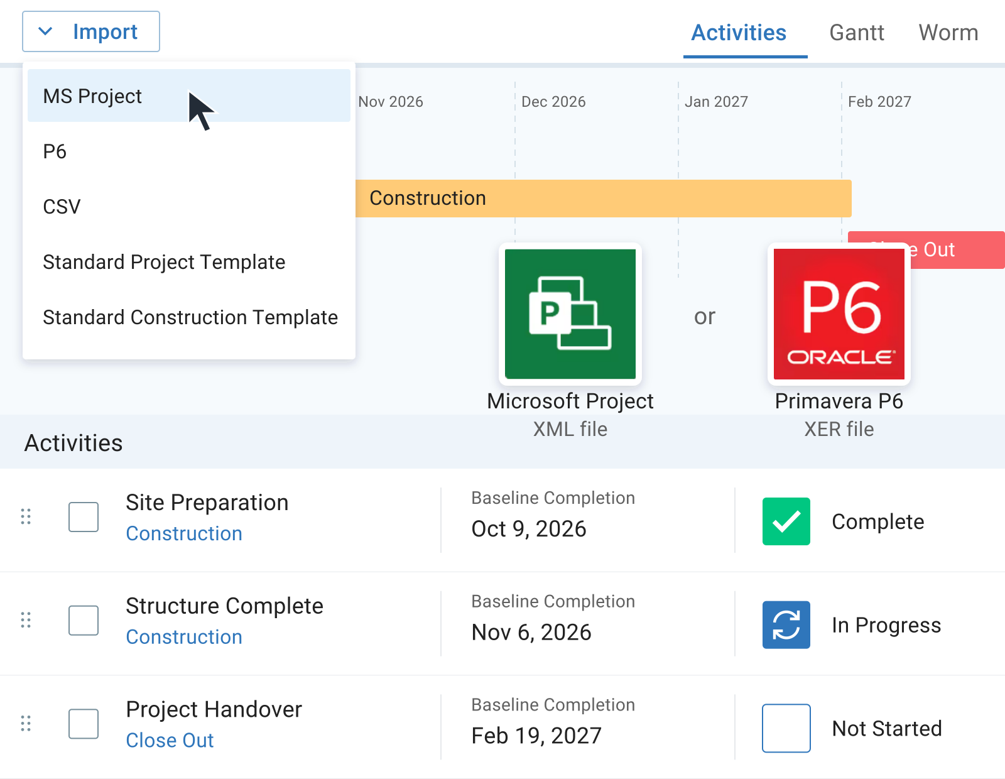
Task: Click the Oct 9, 2026 baseline date
Action: point(529,529)
